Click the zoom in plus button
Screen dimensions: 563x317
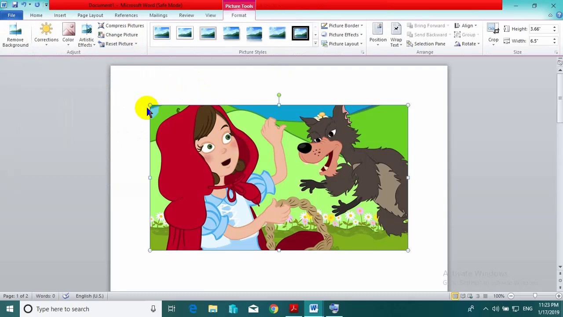(x=559, y=296)
